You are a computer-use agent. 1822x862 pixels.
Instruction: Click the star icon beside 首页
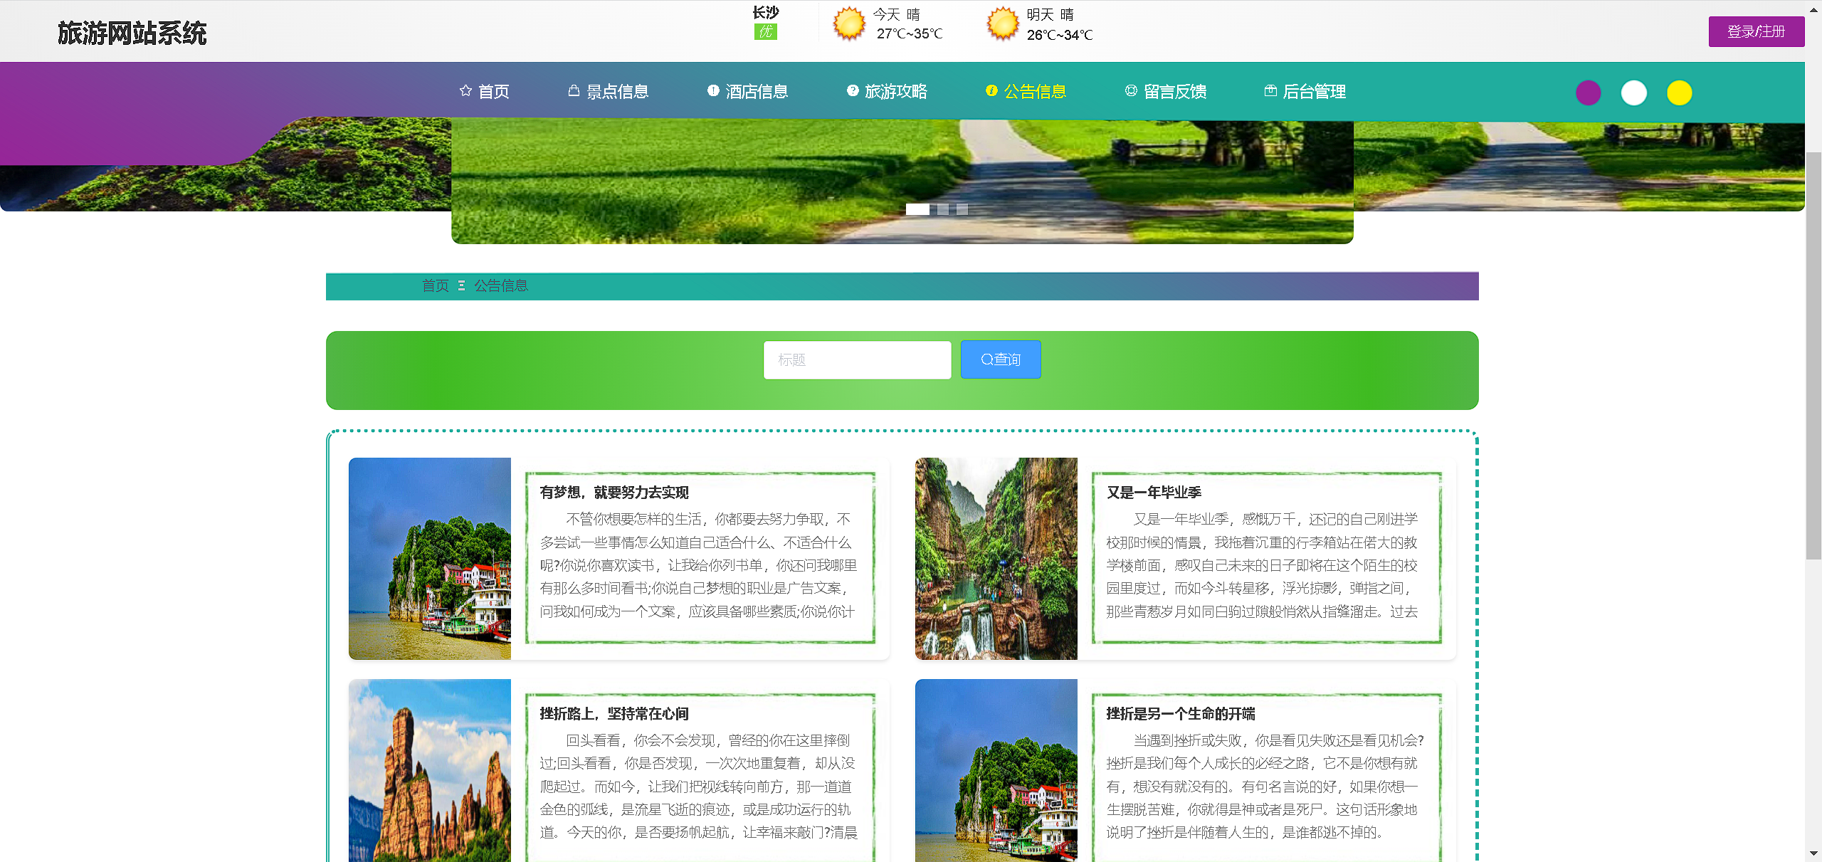465,90
